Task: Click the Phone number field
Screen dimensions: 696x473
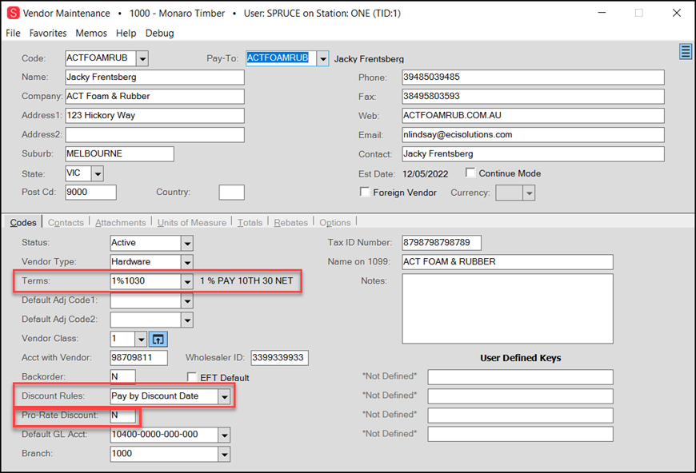Action: [533, 78]
